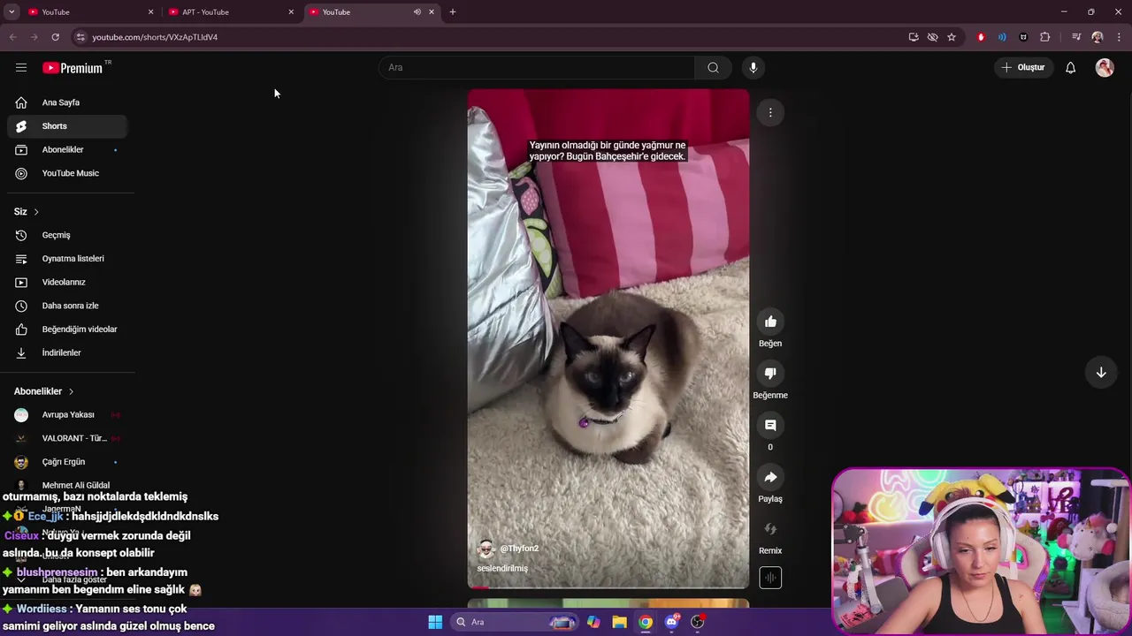Open the tab search dropdown arrow
This screenshot has height=636, width=1132.
click(11, 11)
